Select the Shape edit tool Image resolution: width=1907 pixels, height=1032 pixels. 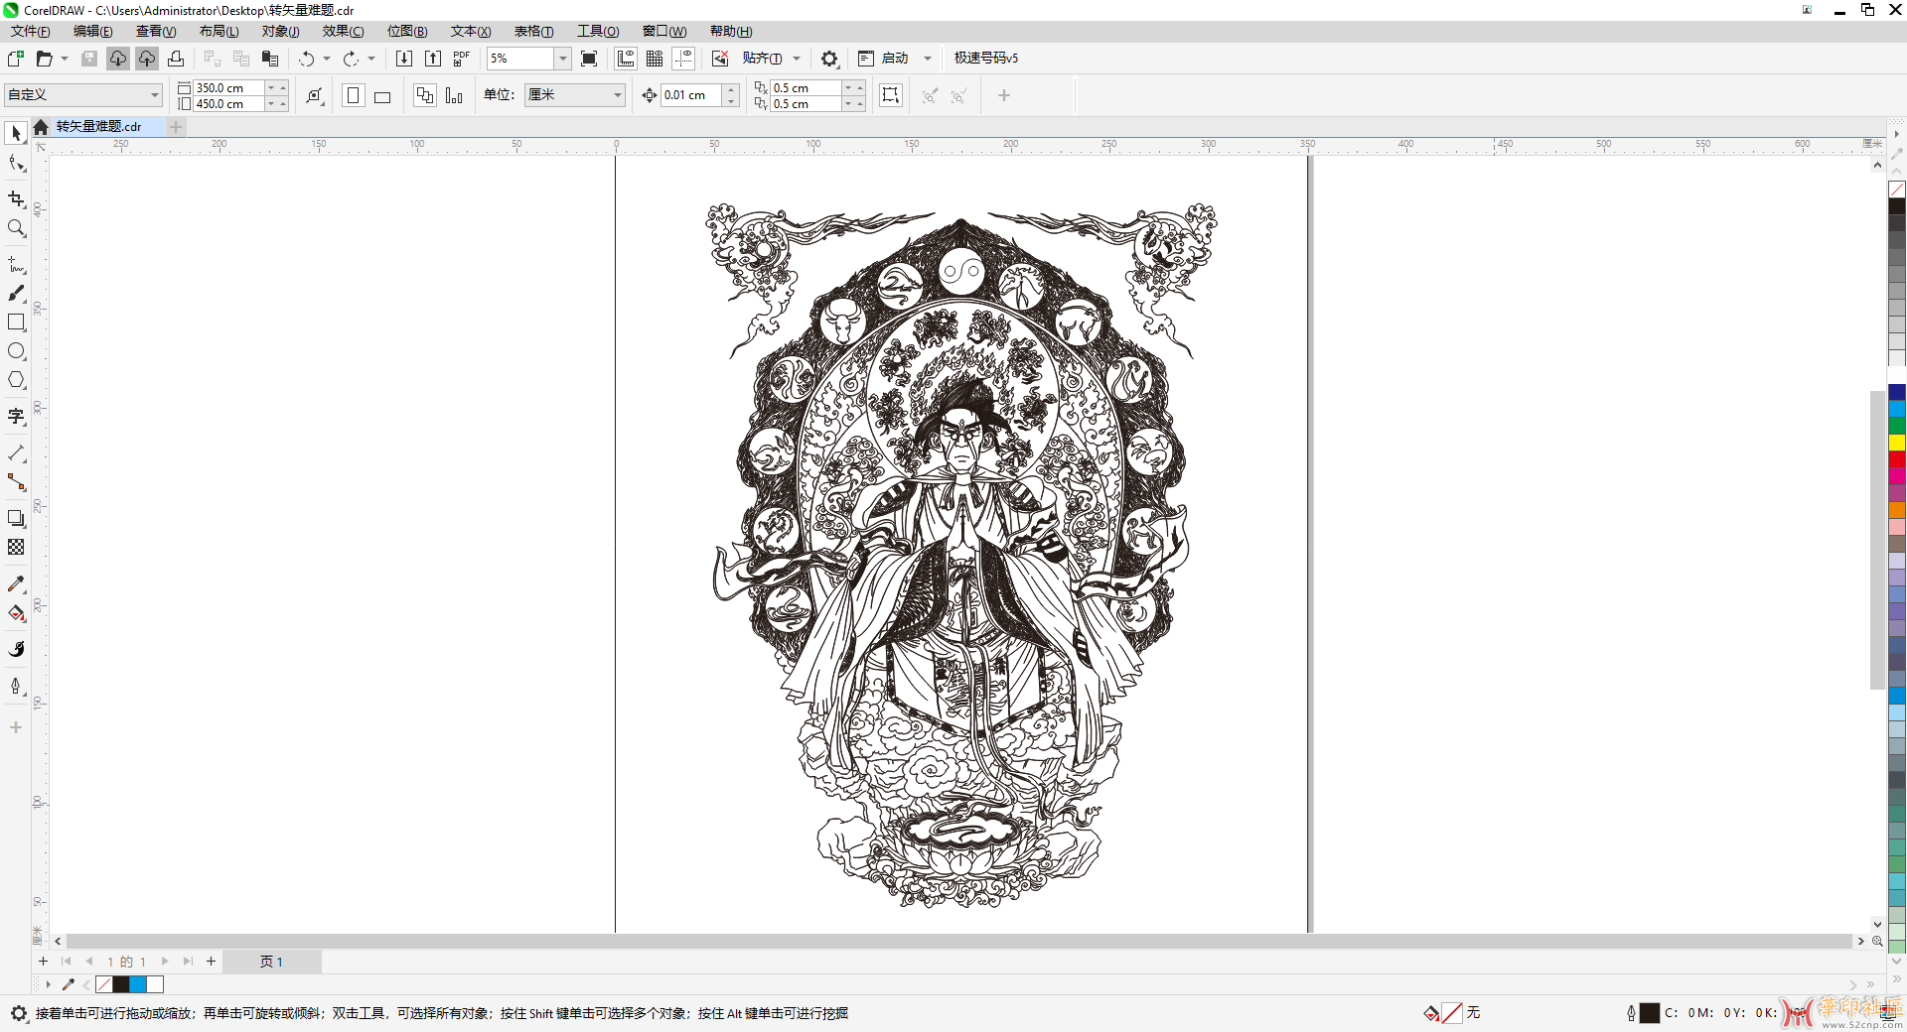[16, 163]
